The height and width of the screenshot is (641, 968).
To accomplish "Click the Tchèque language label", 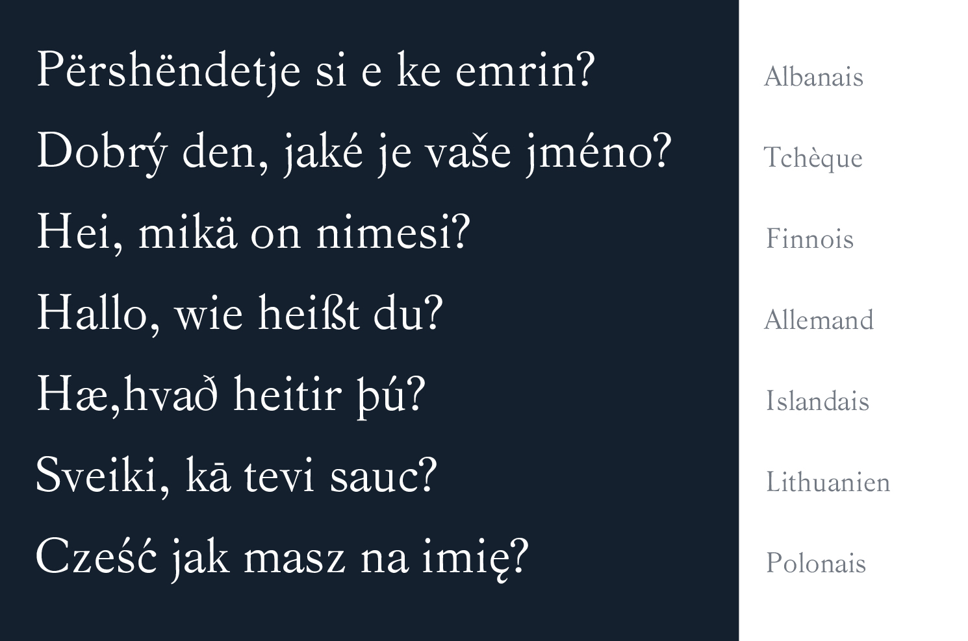I will tap(813, 158).
